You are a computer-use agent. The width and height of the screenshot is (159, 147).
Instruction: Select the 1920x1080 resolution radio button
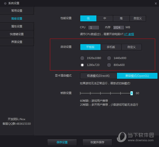[x=82, y=58]
